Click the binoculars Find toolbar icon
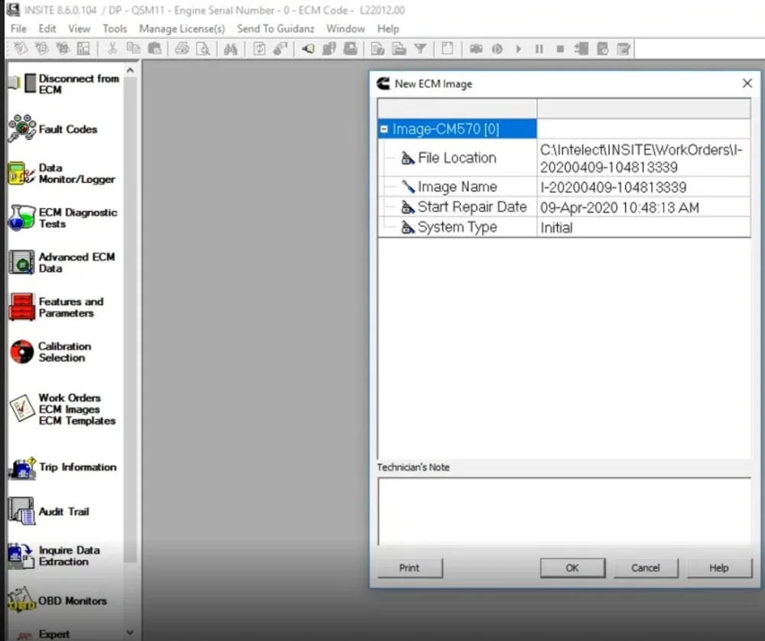 click(x=230, y=49)
